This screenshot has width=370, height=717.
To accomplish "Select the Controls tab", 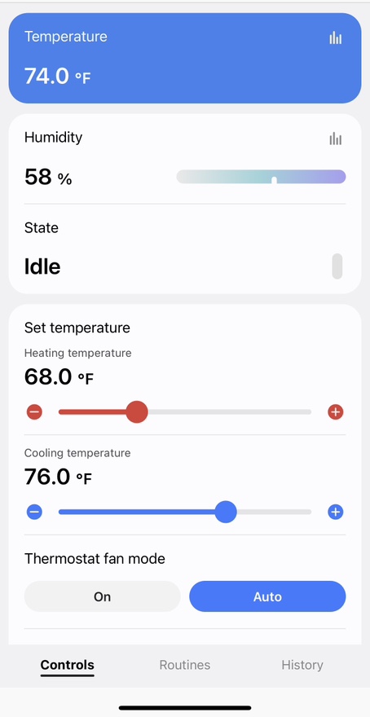I will [67, 666].
